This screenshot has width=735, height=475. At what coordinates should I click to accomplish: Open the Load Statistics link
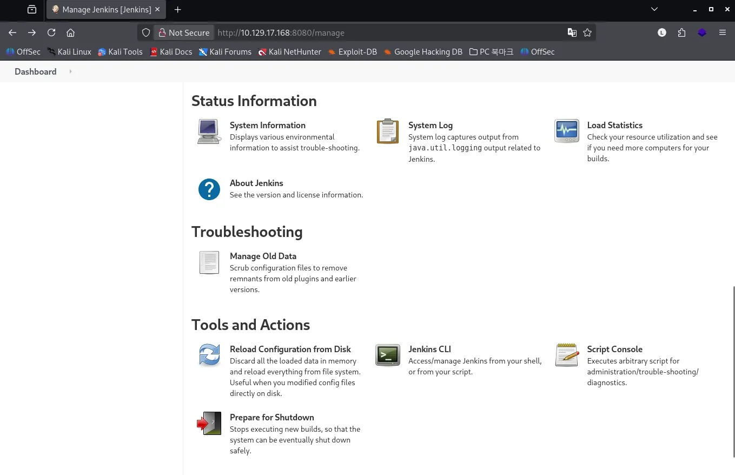point(615,125)
